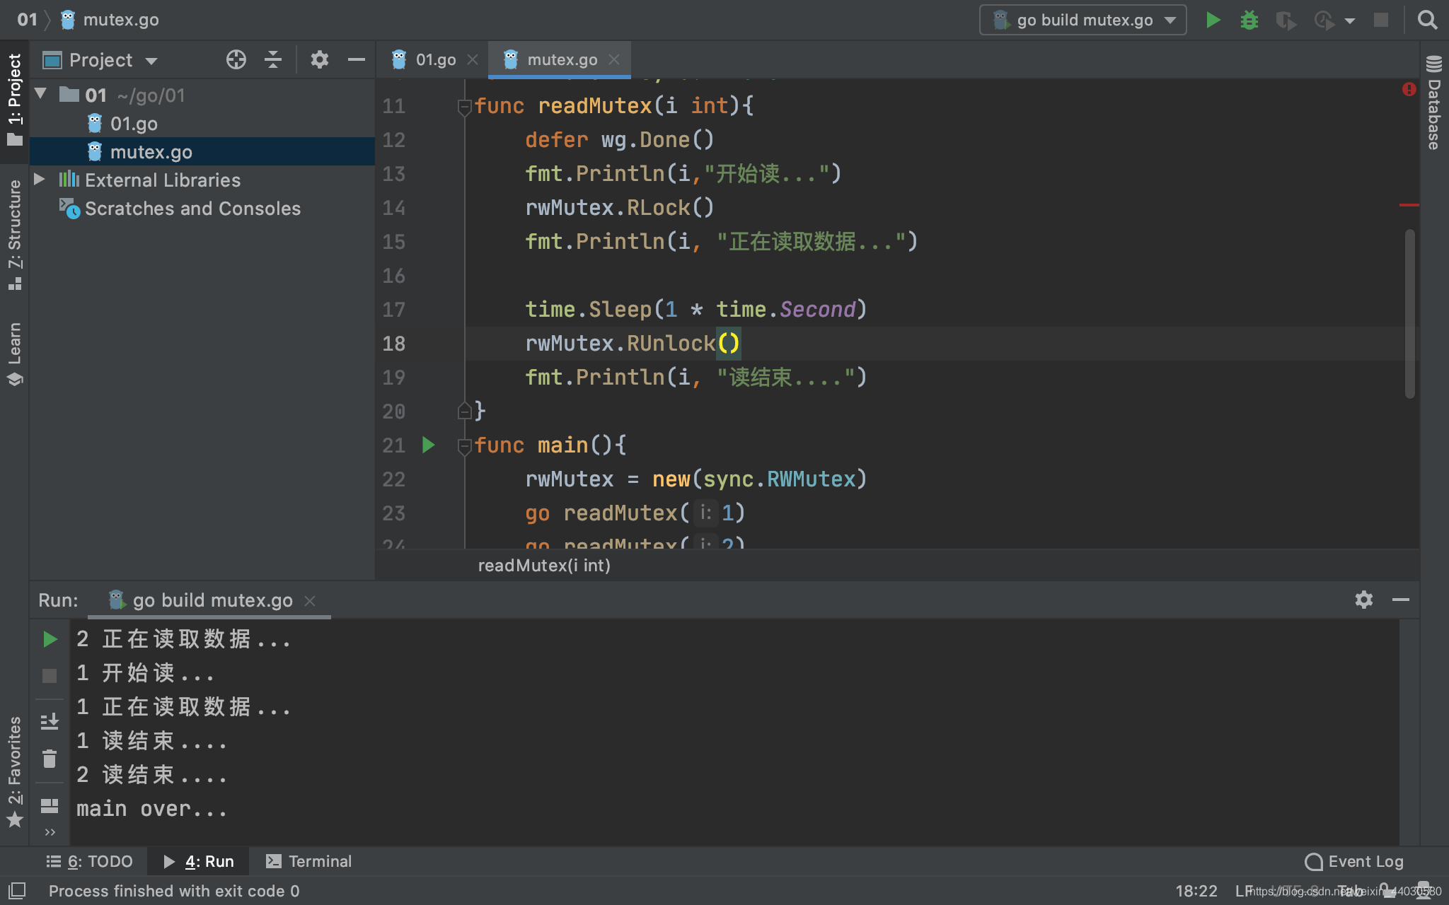1449x905 pixels.
Task: Click the error indicator in editor corner
Action: pyautogui.click(x=1409, y=89)
